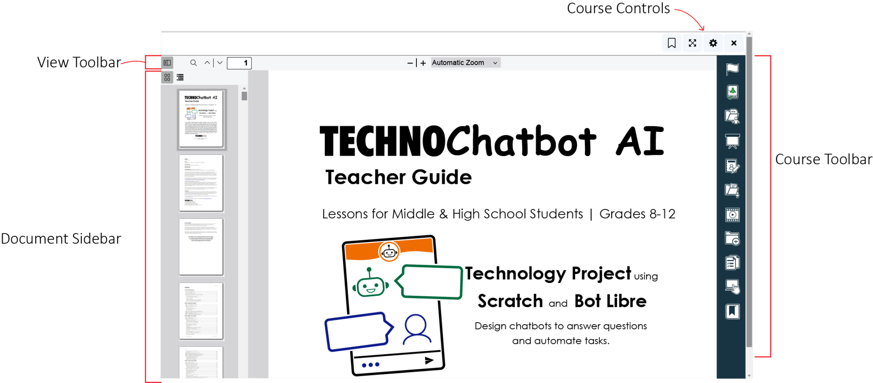The width and height of the screenshot is (873, 383).
Task: Open settings with the gear icon
Action: (x=713, y=43)
